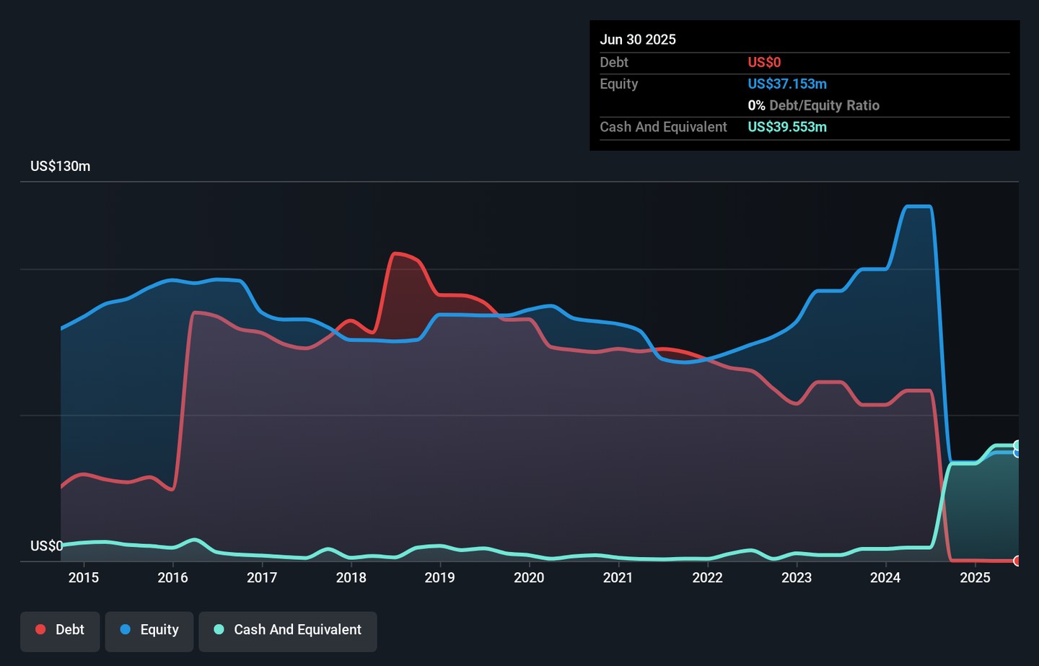Click the red Debt endpoint marker on chart
1039x666 pixels.
1017,561
